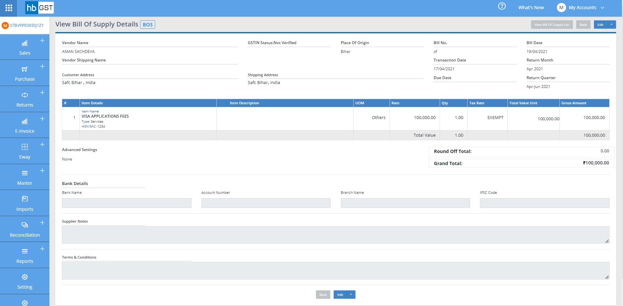Click the M profile avatar next to My Accounts

pyautogui.click(x=561, y=8)
